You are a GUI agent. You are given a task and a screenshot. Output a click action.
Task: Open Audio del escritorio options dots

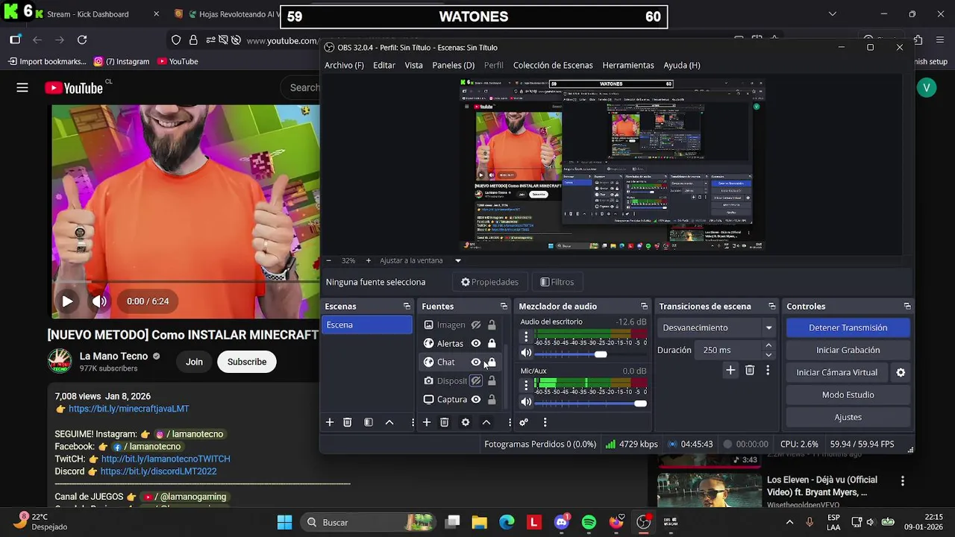click(x=526, y=337)
